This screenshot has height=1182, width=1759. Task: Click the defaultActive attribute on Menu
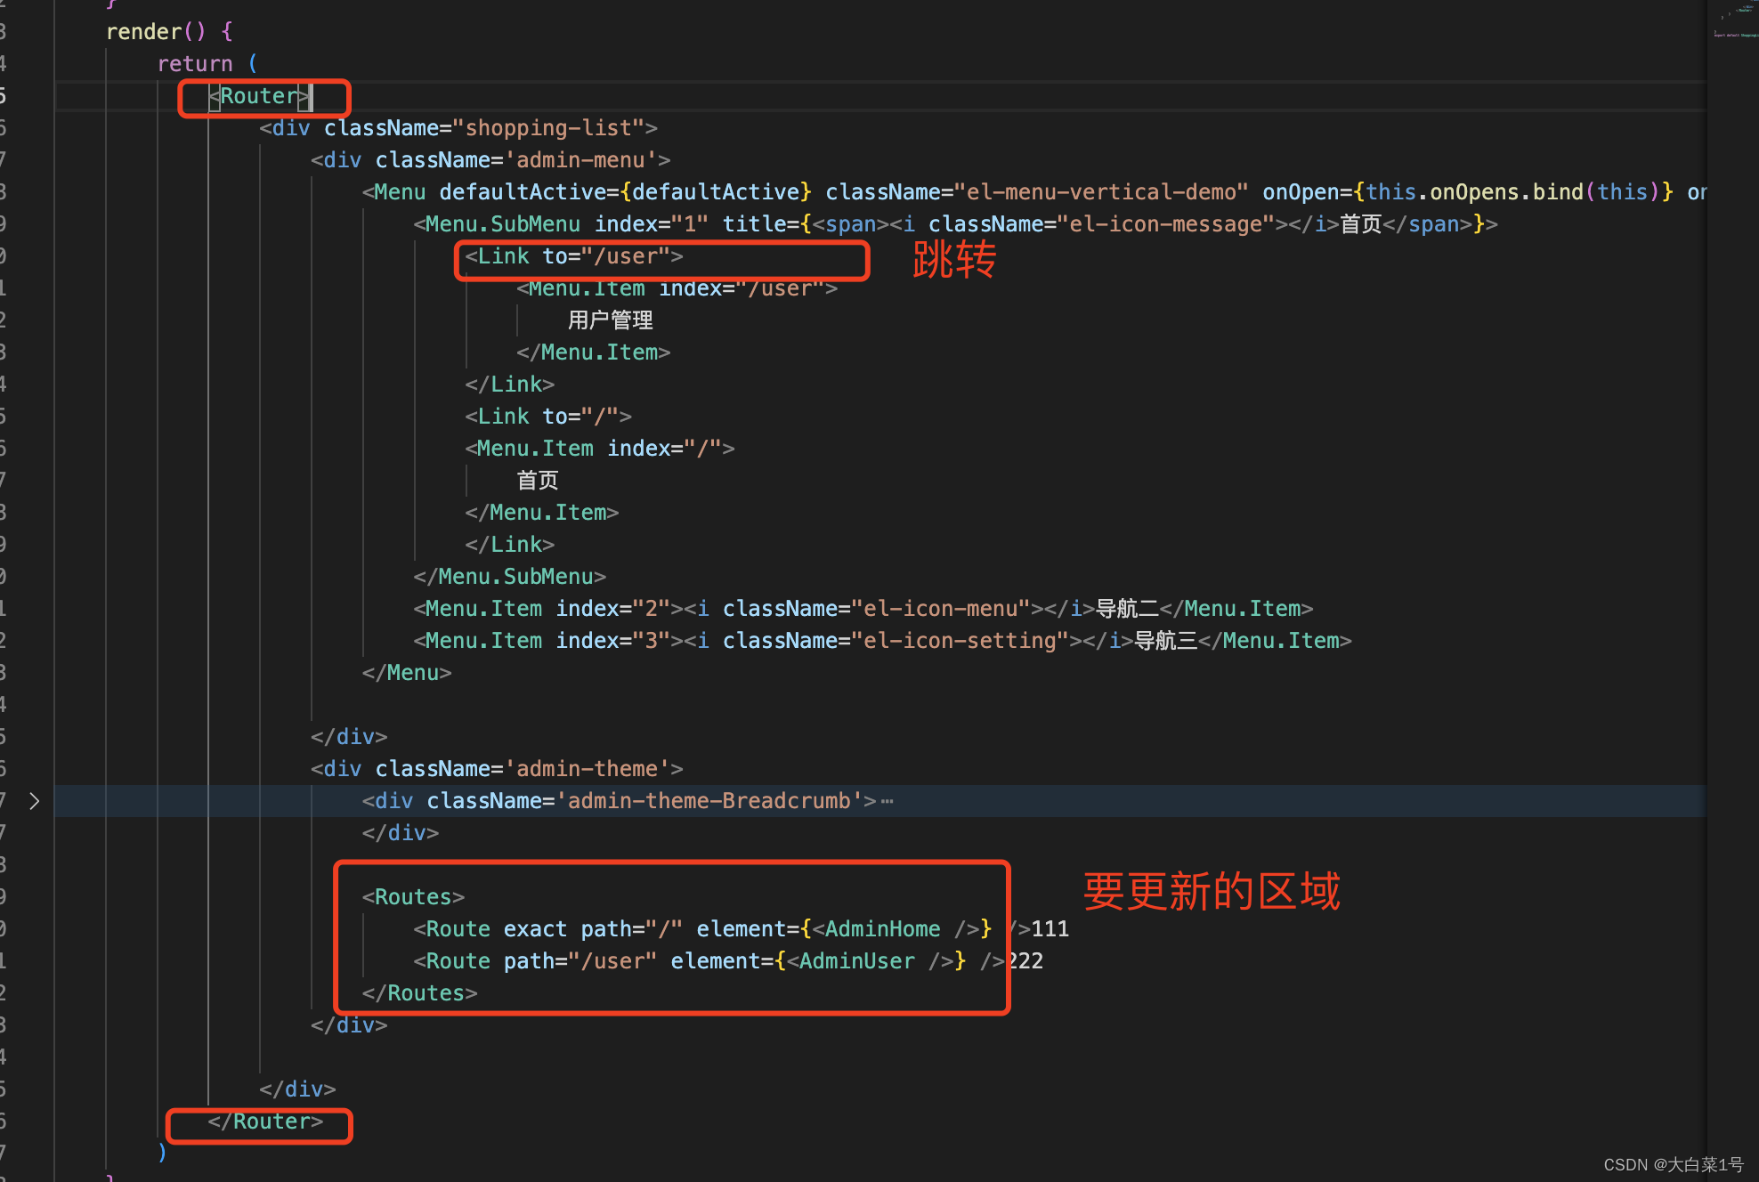[523, 192]
